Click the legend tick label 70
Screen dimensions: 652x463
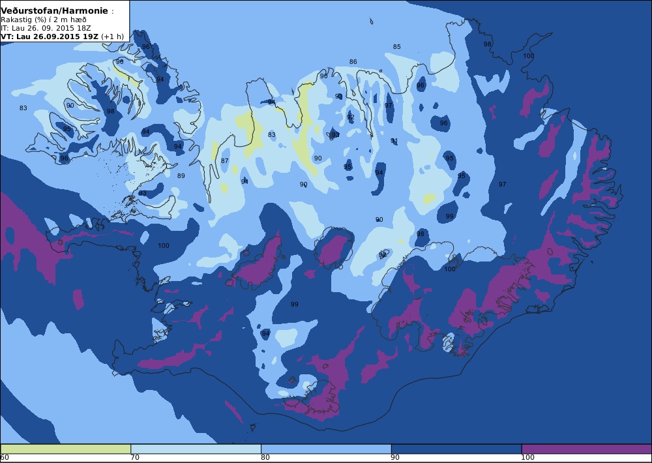tap(135, 458)
